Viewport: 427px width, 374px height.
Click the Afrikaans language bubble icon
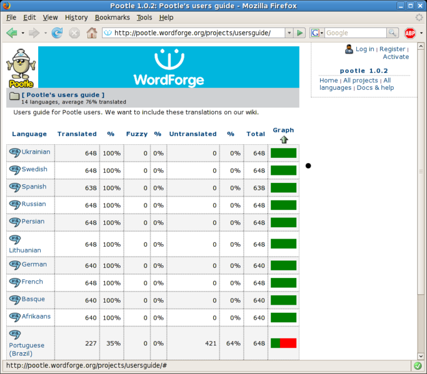pyautogui.click(x=15, y=317)
